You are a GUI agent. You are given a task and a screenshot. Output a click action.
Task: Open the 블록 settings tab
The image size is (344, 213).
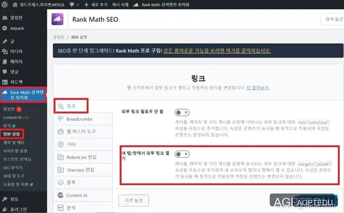click(83, 183)
